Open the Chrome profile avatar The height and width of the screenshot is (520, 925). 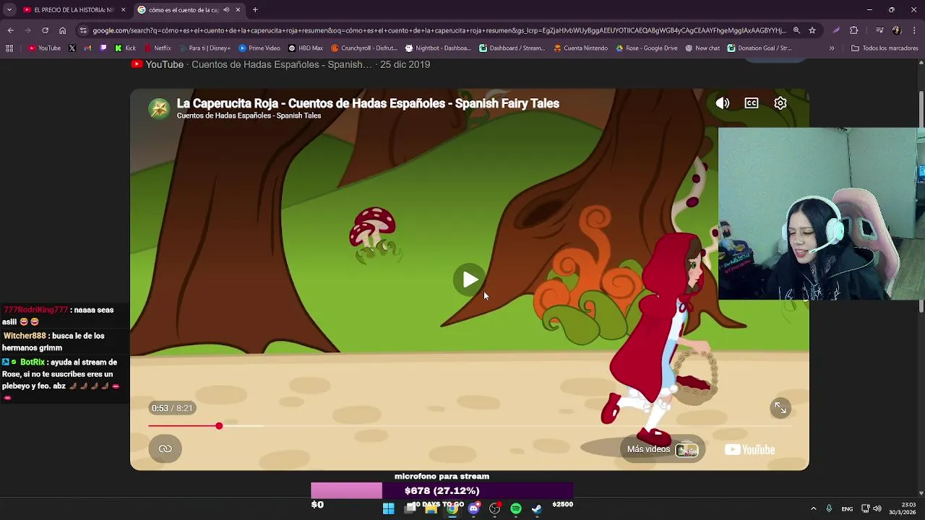pyautogui.click(x=897, y=30)
